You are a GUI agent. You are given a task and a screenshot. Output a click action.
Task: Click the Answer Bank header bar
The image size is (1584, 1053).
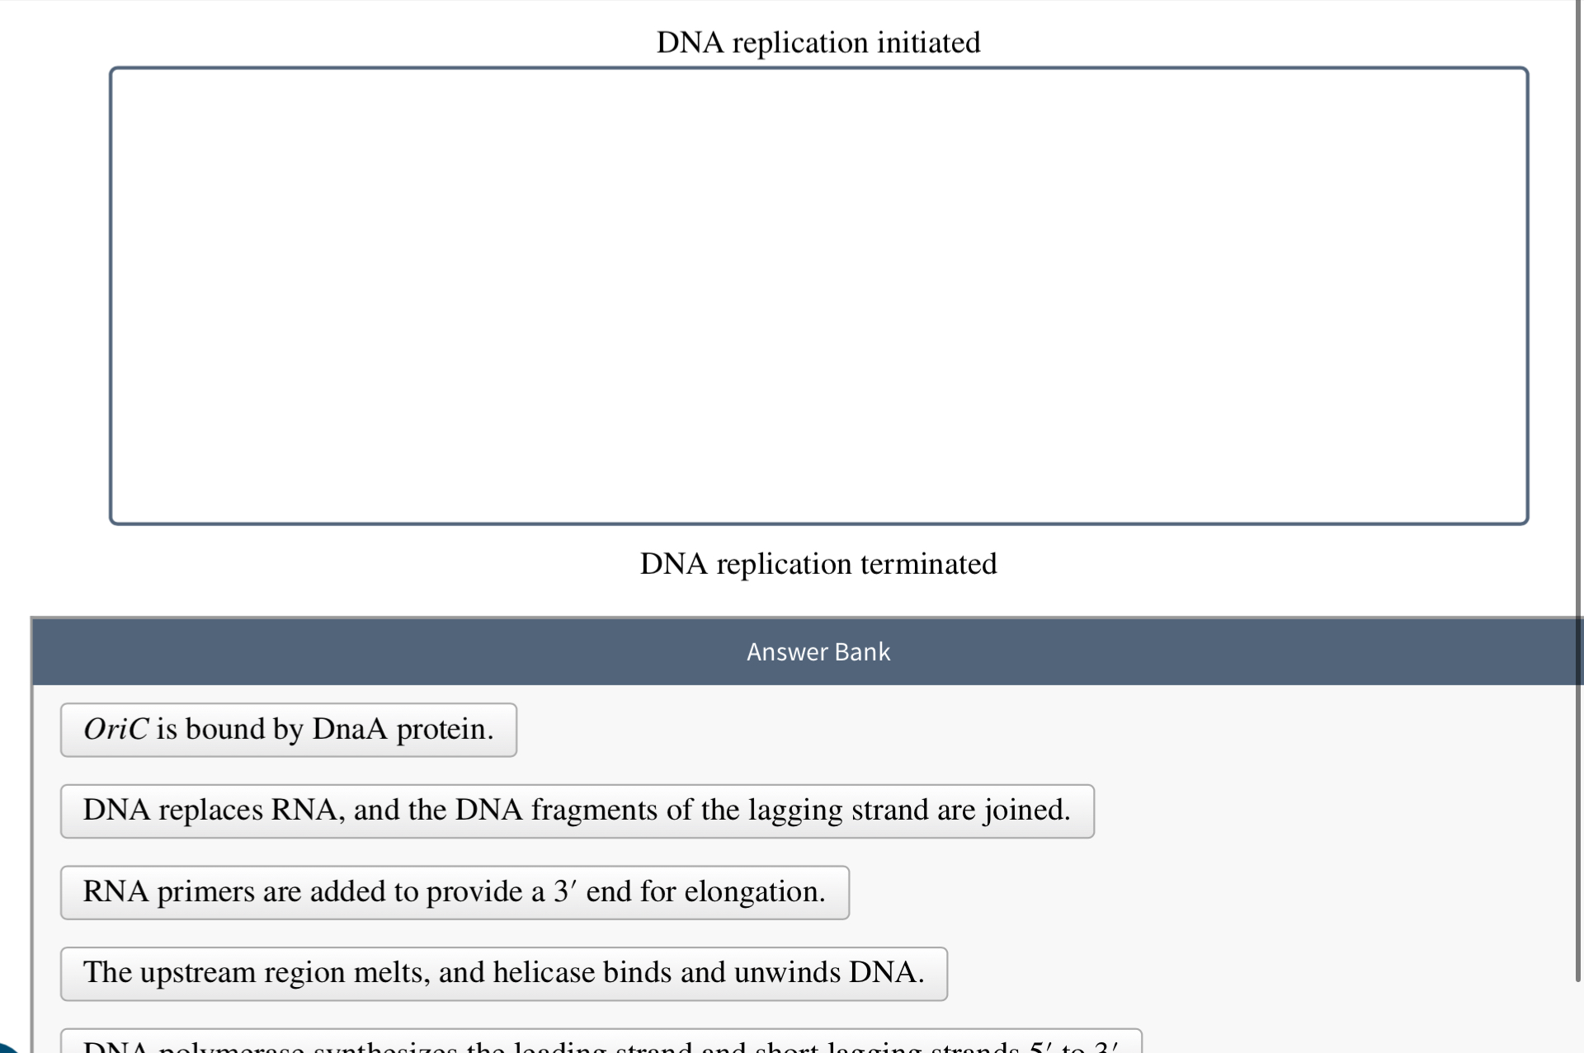pos(818,651)
